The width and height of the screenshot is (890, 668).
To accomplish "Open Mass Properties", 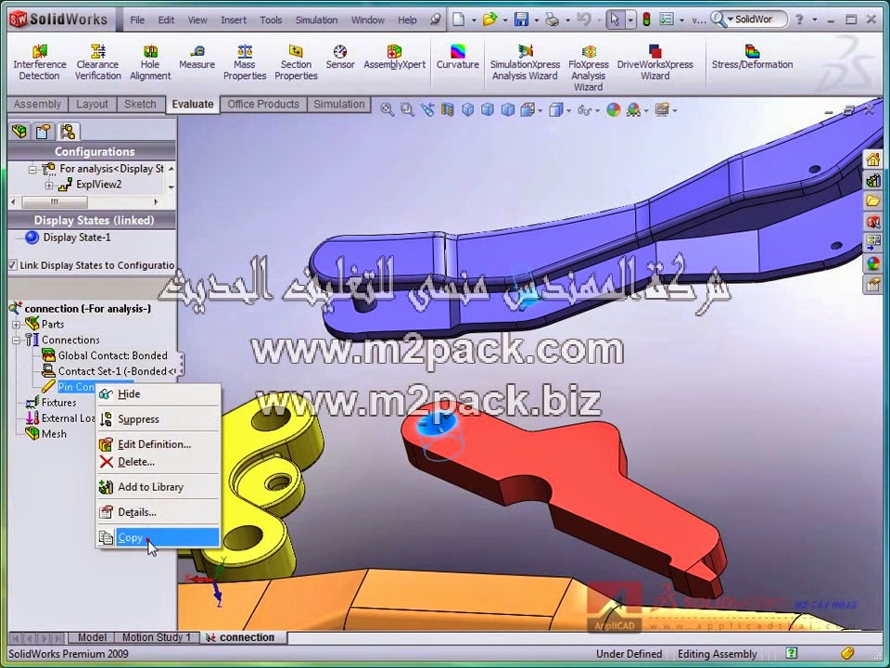I will click(245, 62).
